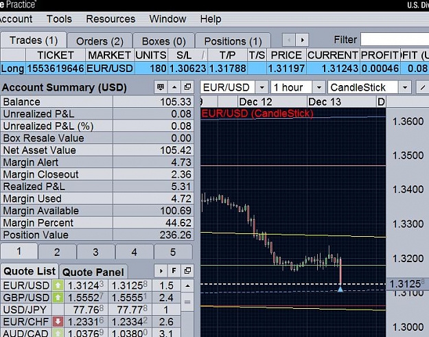Open the CandleStick chart type dropdown
429x337 pixels.
click(405, 88)
